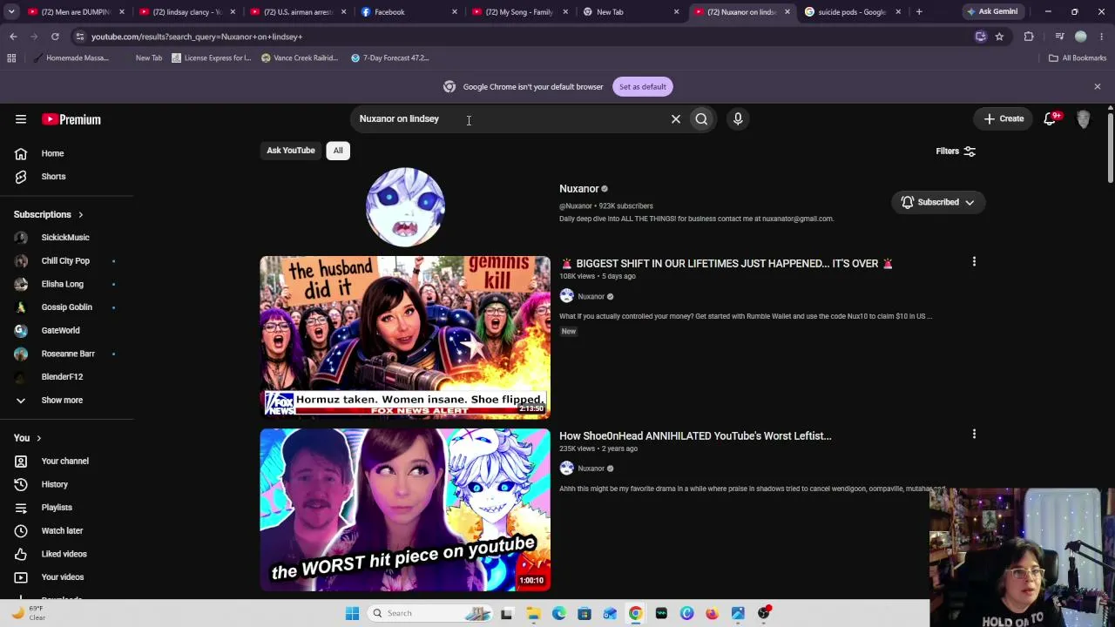Go back to the previous page
Image resolution: width=1115 pixels, height=627 pixels.
pos(13,37)
